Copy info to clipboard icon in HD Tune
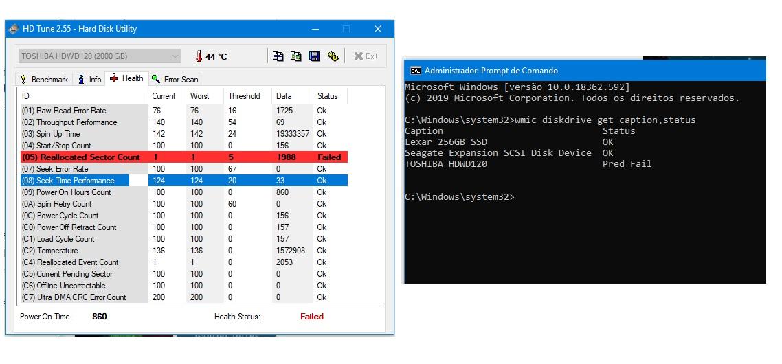This screenshot has width=782, height=364. pyautogui.click(x=278, y=56)
